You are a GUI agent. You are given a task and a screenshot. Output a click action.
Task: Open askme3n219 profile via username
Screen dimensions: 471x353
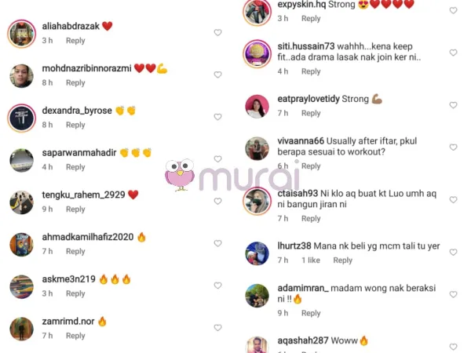(68, 279)
